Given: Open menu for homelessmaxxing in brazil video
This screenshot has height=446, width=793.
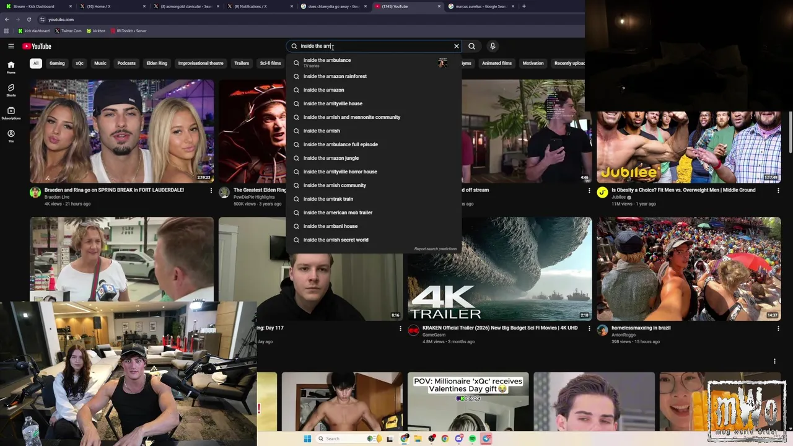Looking at the screenshot, I should [778, 328].
